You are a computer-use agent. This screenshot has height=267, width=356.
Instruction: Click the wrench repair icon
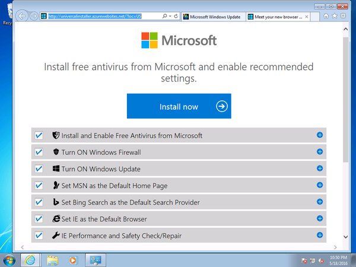tap(56, 235)
